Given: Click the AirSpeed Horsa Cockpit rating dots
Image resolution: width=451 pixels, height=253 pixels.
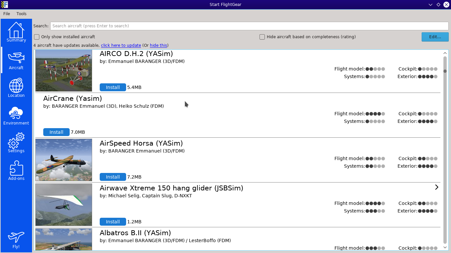Looking at the screenshot, I should click(428, 158).
